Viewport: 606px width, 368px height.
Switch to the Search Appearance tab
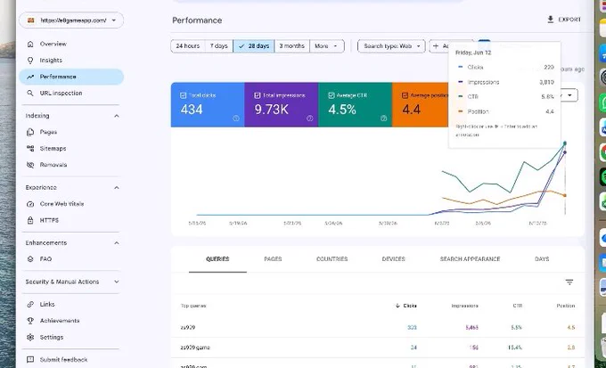point(470,259)
